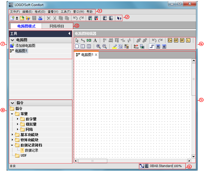
Task: Collapse the 工具 panel with arrow
Action: [69, 34]
